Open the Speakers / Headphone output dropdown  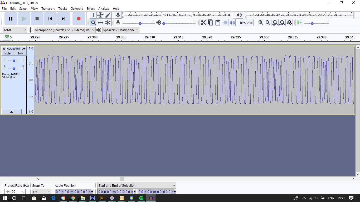[121, 30]
